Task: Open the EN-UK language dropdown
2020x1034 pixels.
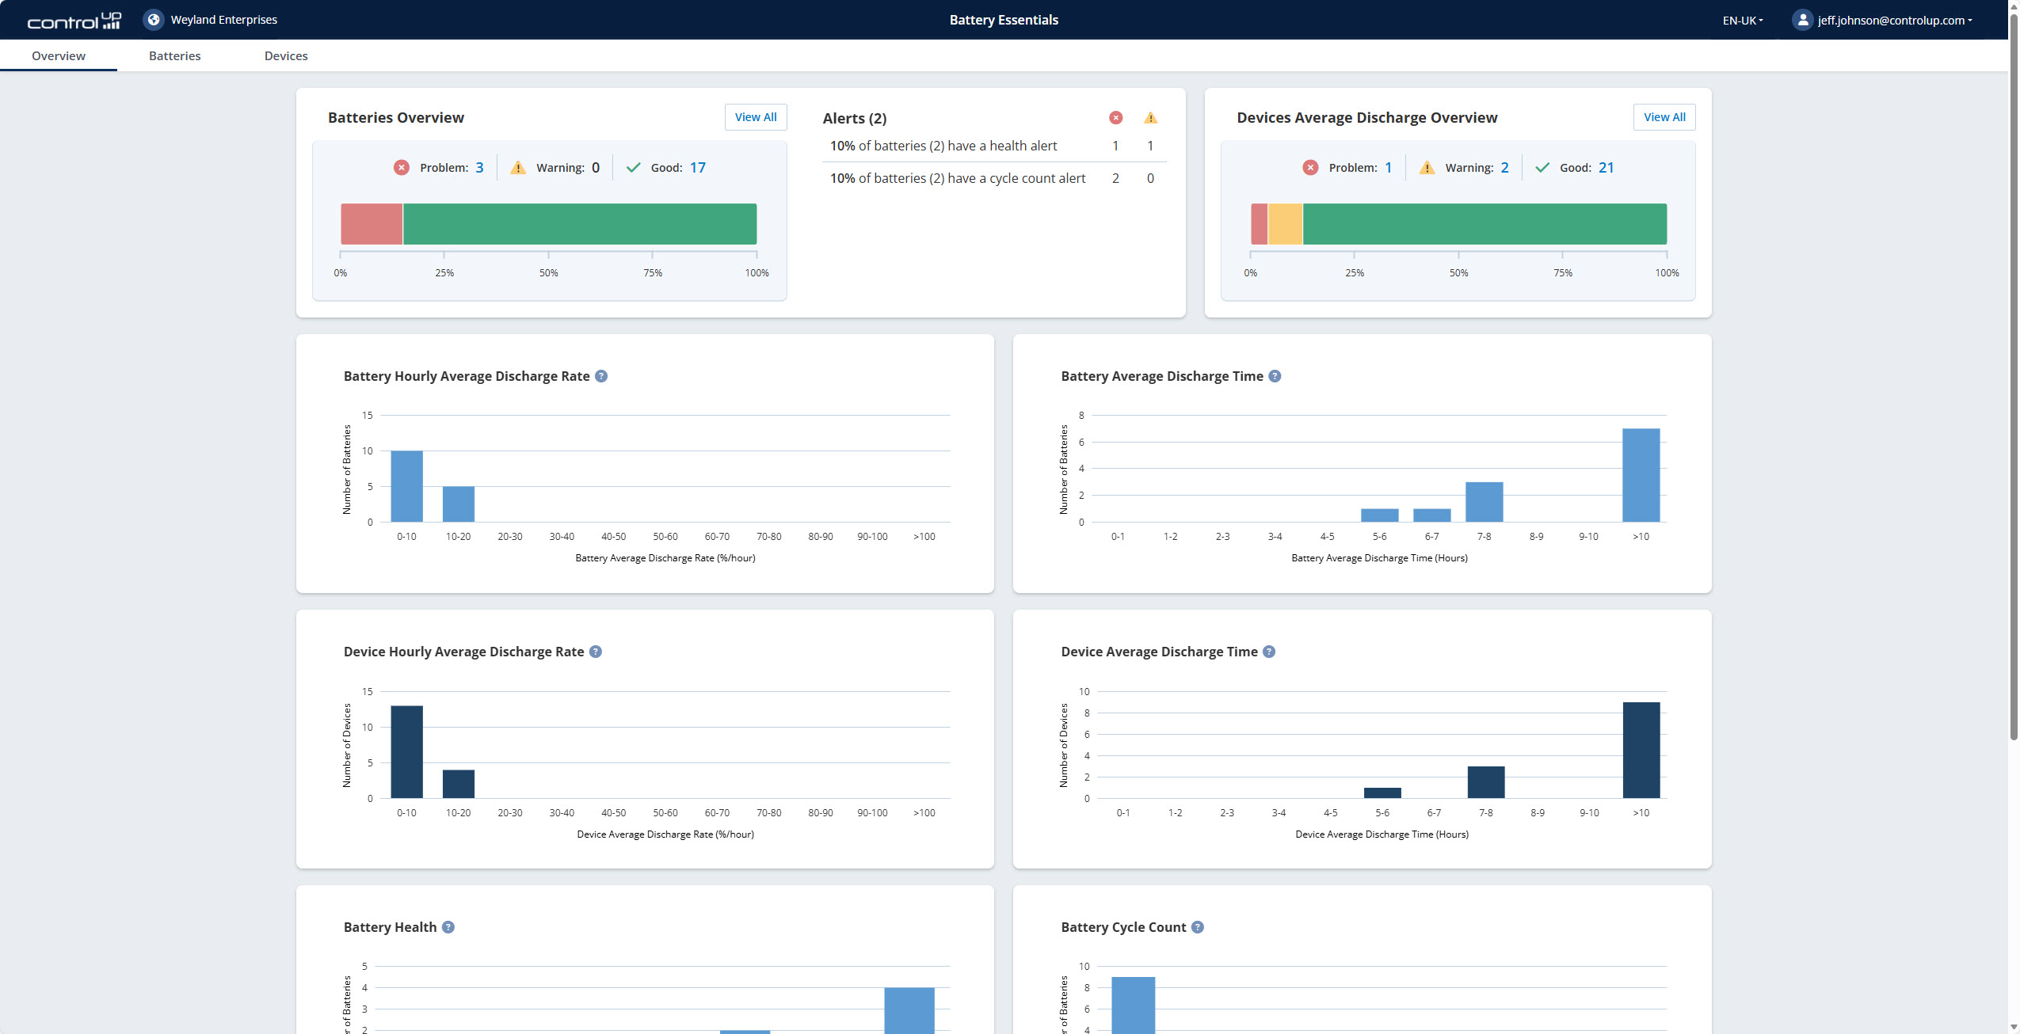Action: (x=1742, y=21)
